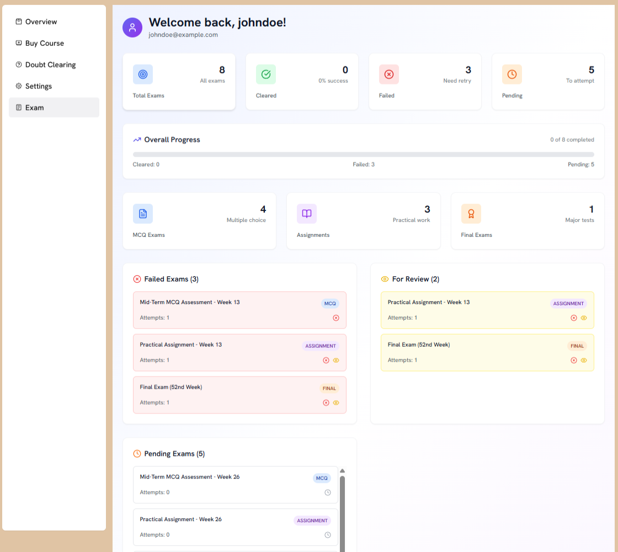Click the Overall Progress bar
The width and height of the screenshot is (618, 552).
pos(364,155)
